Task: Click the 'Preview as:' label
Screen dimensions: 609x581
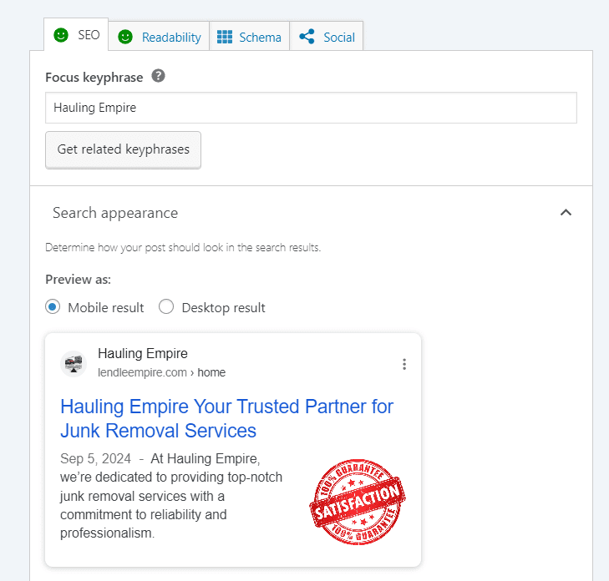Action: point(78,280)
